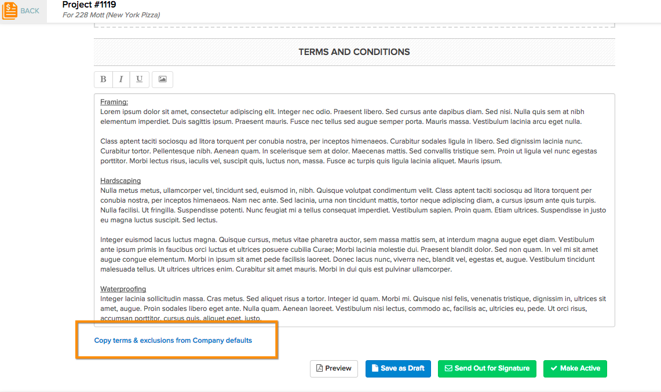Click the orange invoice logo icon
The width and height of the screenshot is (661, 392).
[9, 10]
